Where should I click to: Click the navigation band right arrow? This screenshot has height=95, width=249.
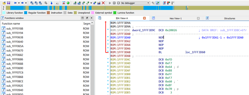pos(4,9)
